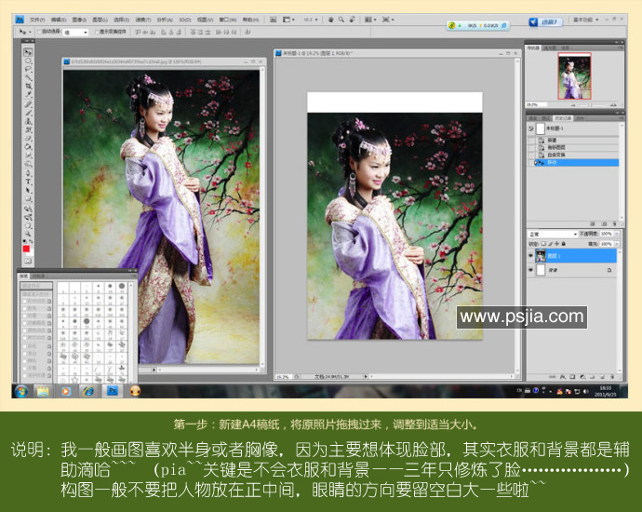The height and width of the screenshot is (512, 642).
Task: Click Auto-Align Layers icon in options bar
Action: coord(247,32)
